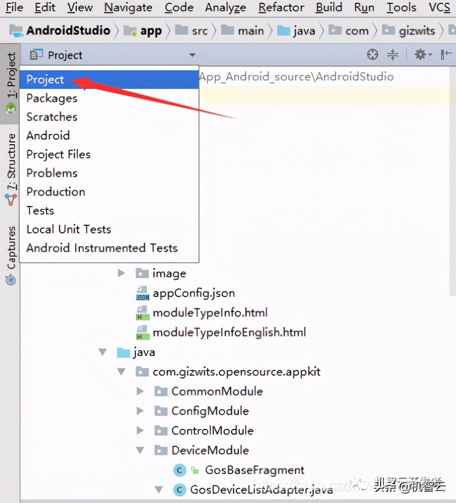
Task: Open the Analyze menu
Action: [x=226, y=7]
